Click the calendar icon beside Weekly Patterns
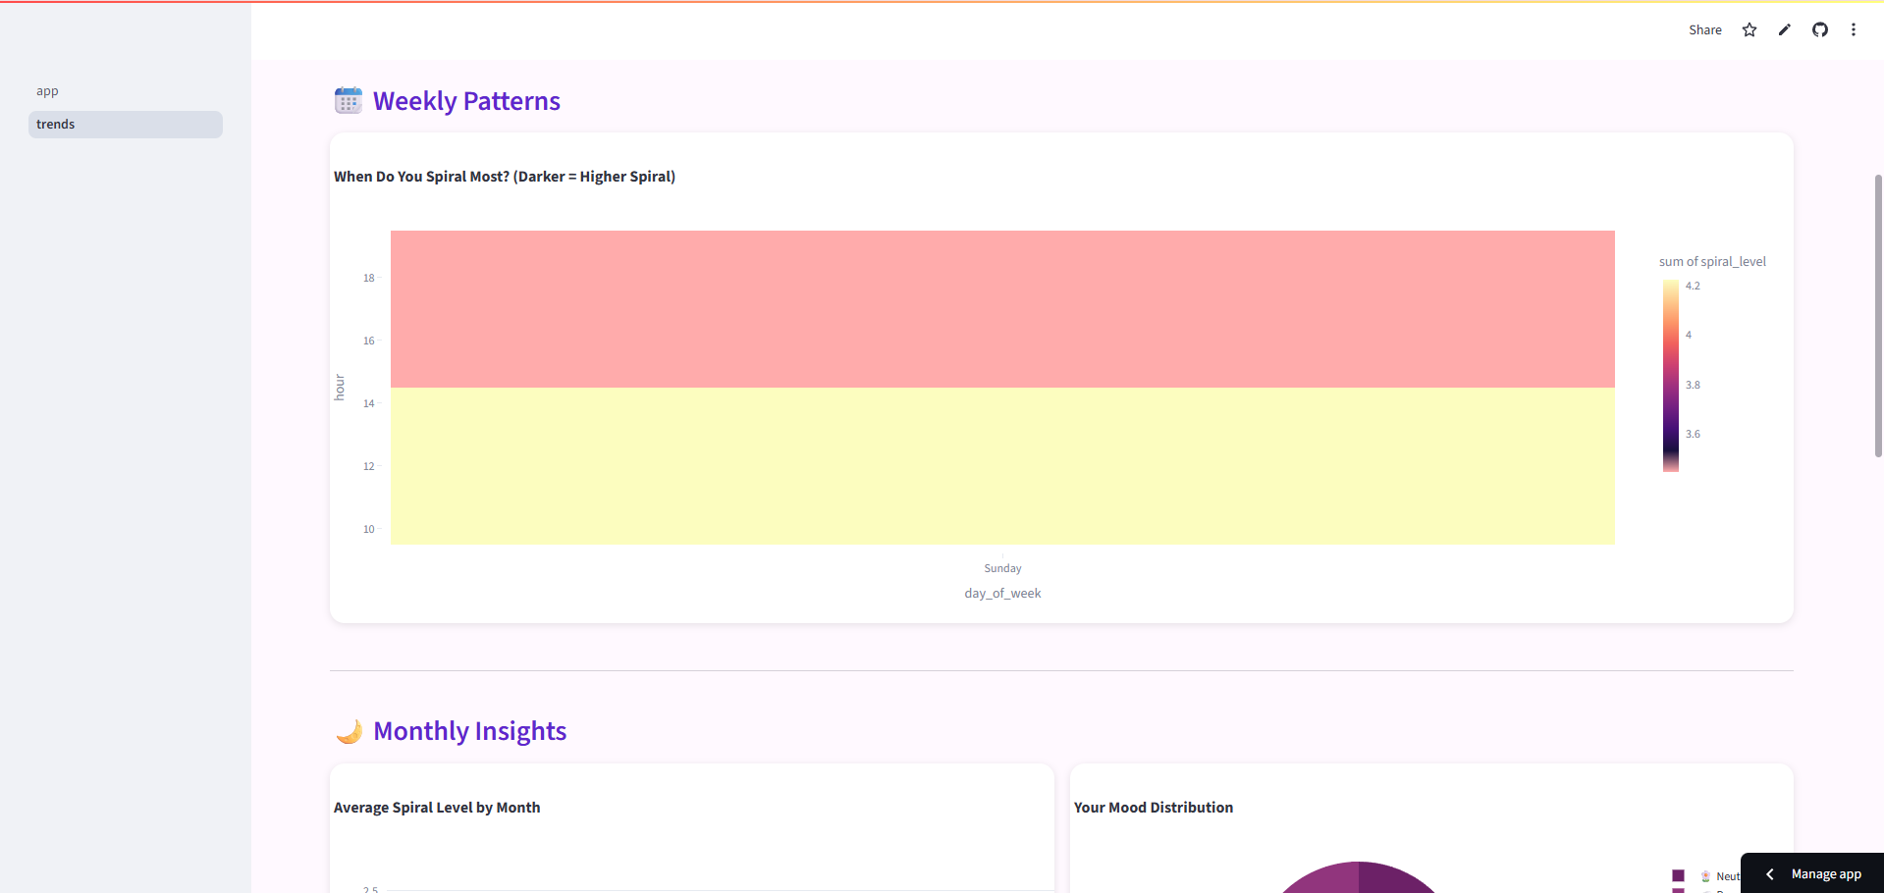The image size is (1884, 893). [348, 100]
